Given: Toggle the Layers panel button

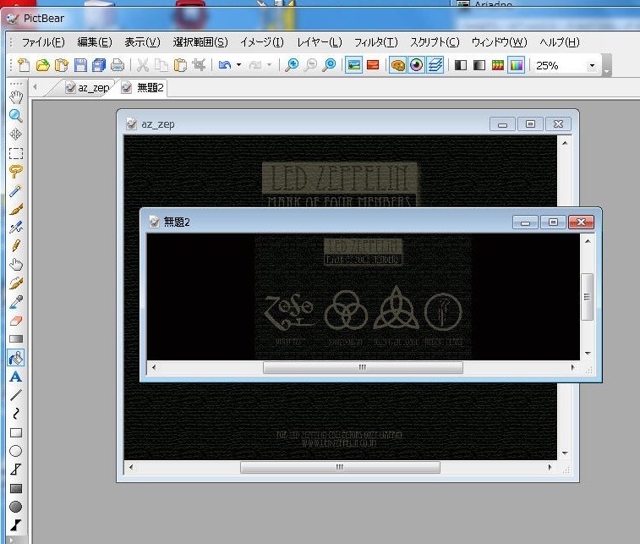Looking at the screenshot, I should 435,65.
